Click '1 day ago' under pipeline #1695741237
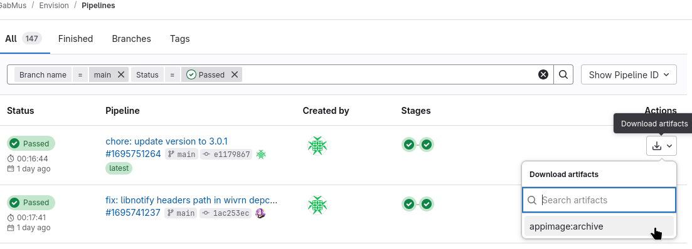 (33, 228)
